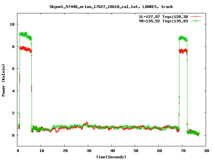This screenshot has height=160, width=213.
Task: Click the y-axis tick label 6
Action: click(13, 69)
